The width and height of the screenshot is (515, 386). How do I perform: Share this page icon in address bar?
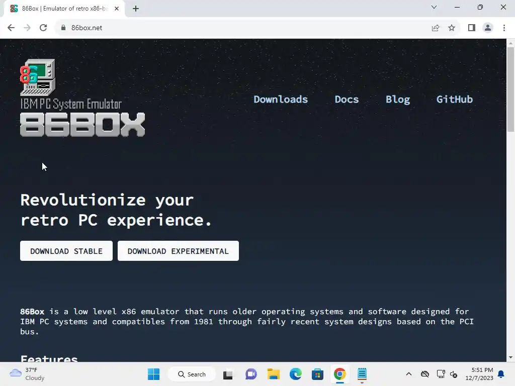pyautogui.click(x=436, y=28)
